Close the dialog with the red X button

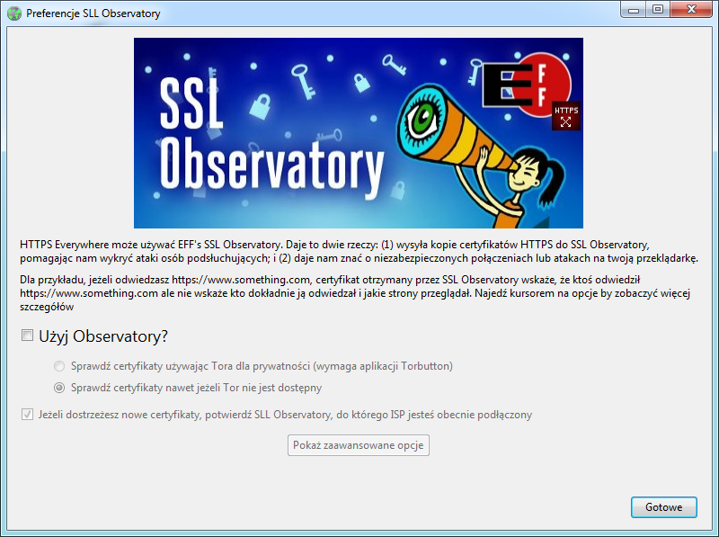(x=691, y=11)
